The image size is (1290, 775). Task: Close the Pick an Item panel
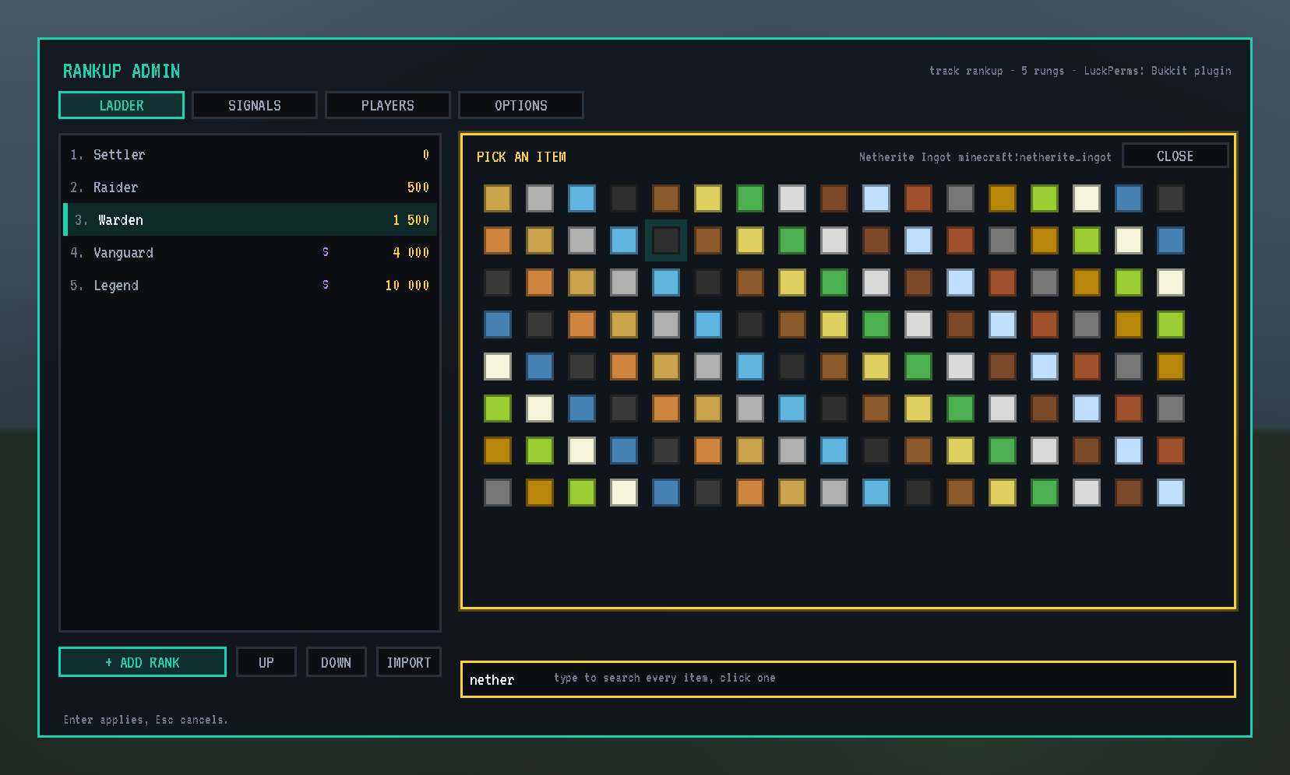(1175, 156)
